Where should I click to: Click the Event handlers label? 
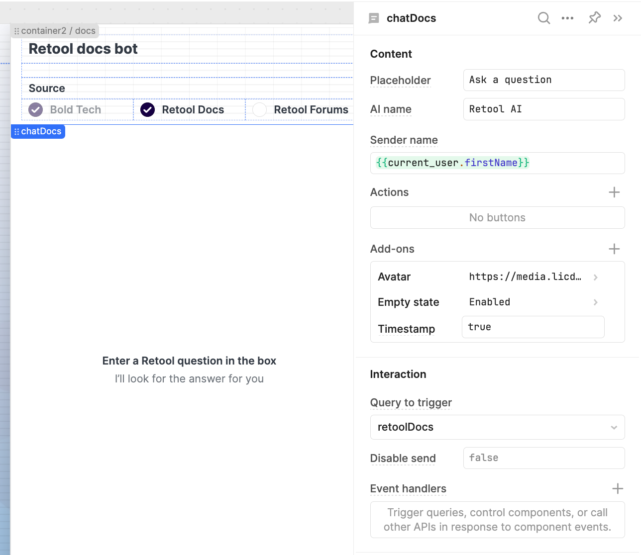tap(408, 489)
